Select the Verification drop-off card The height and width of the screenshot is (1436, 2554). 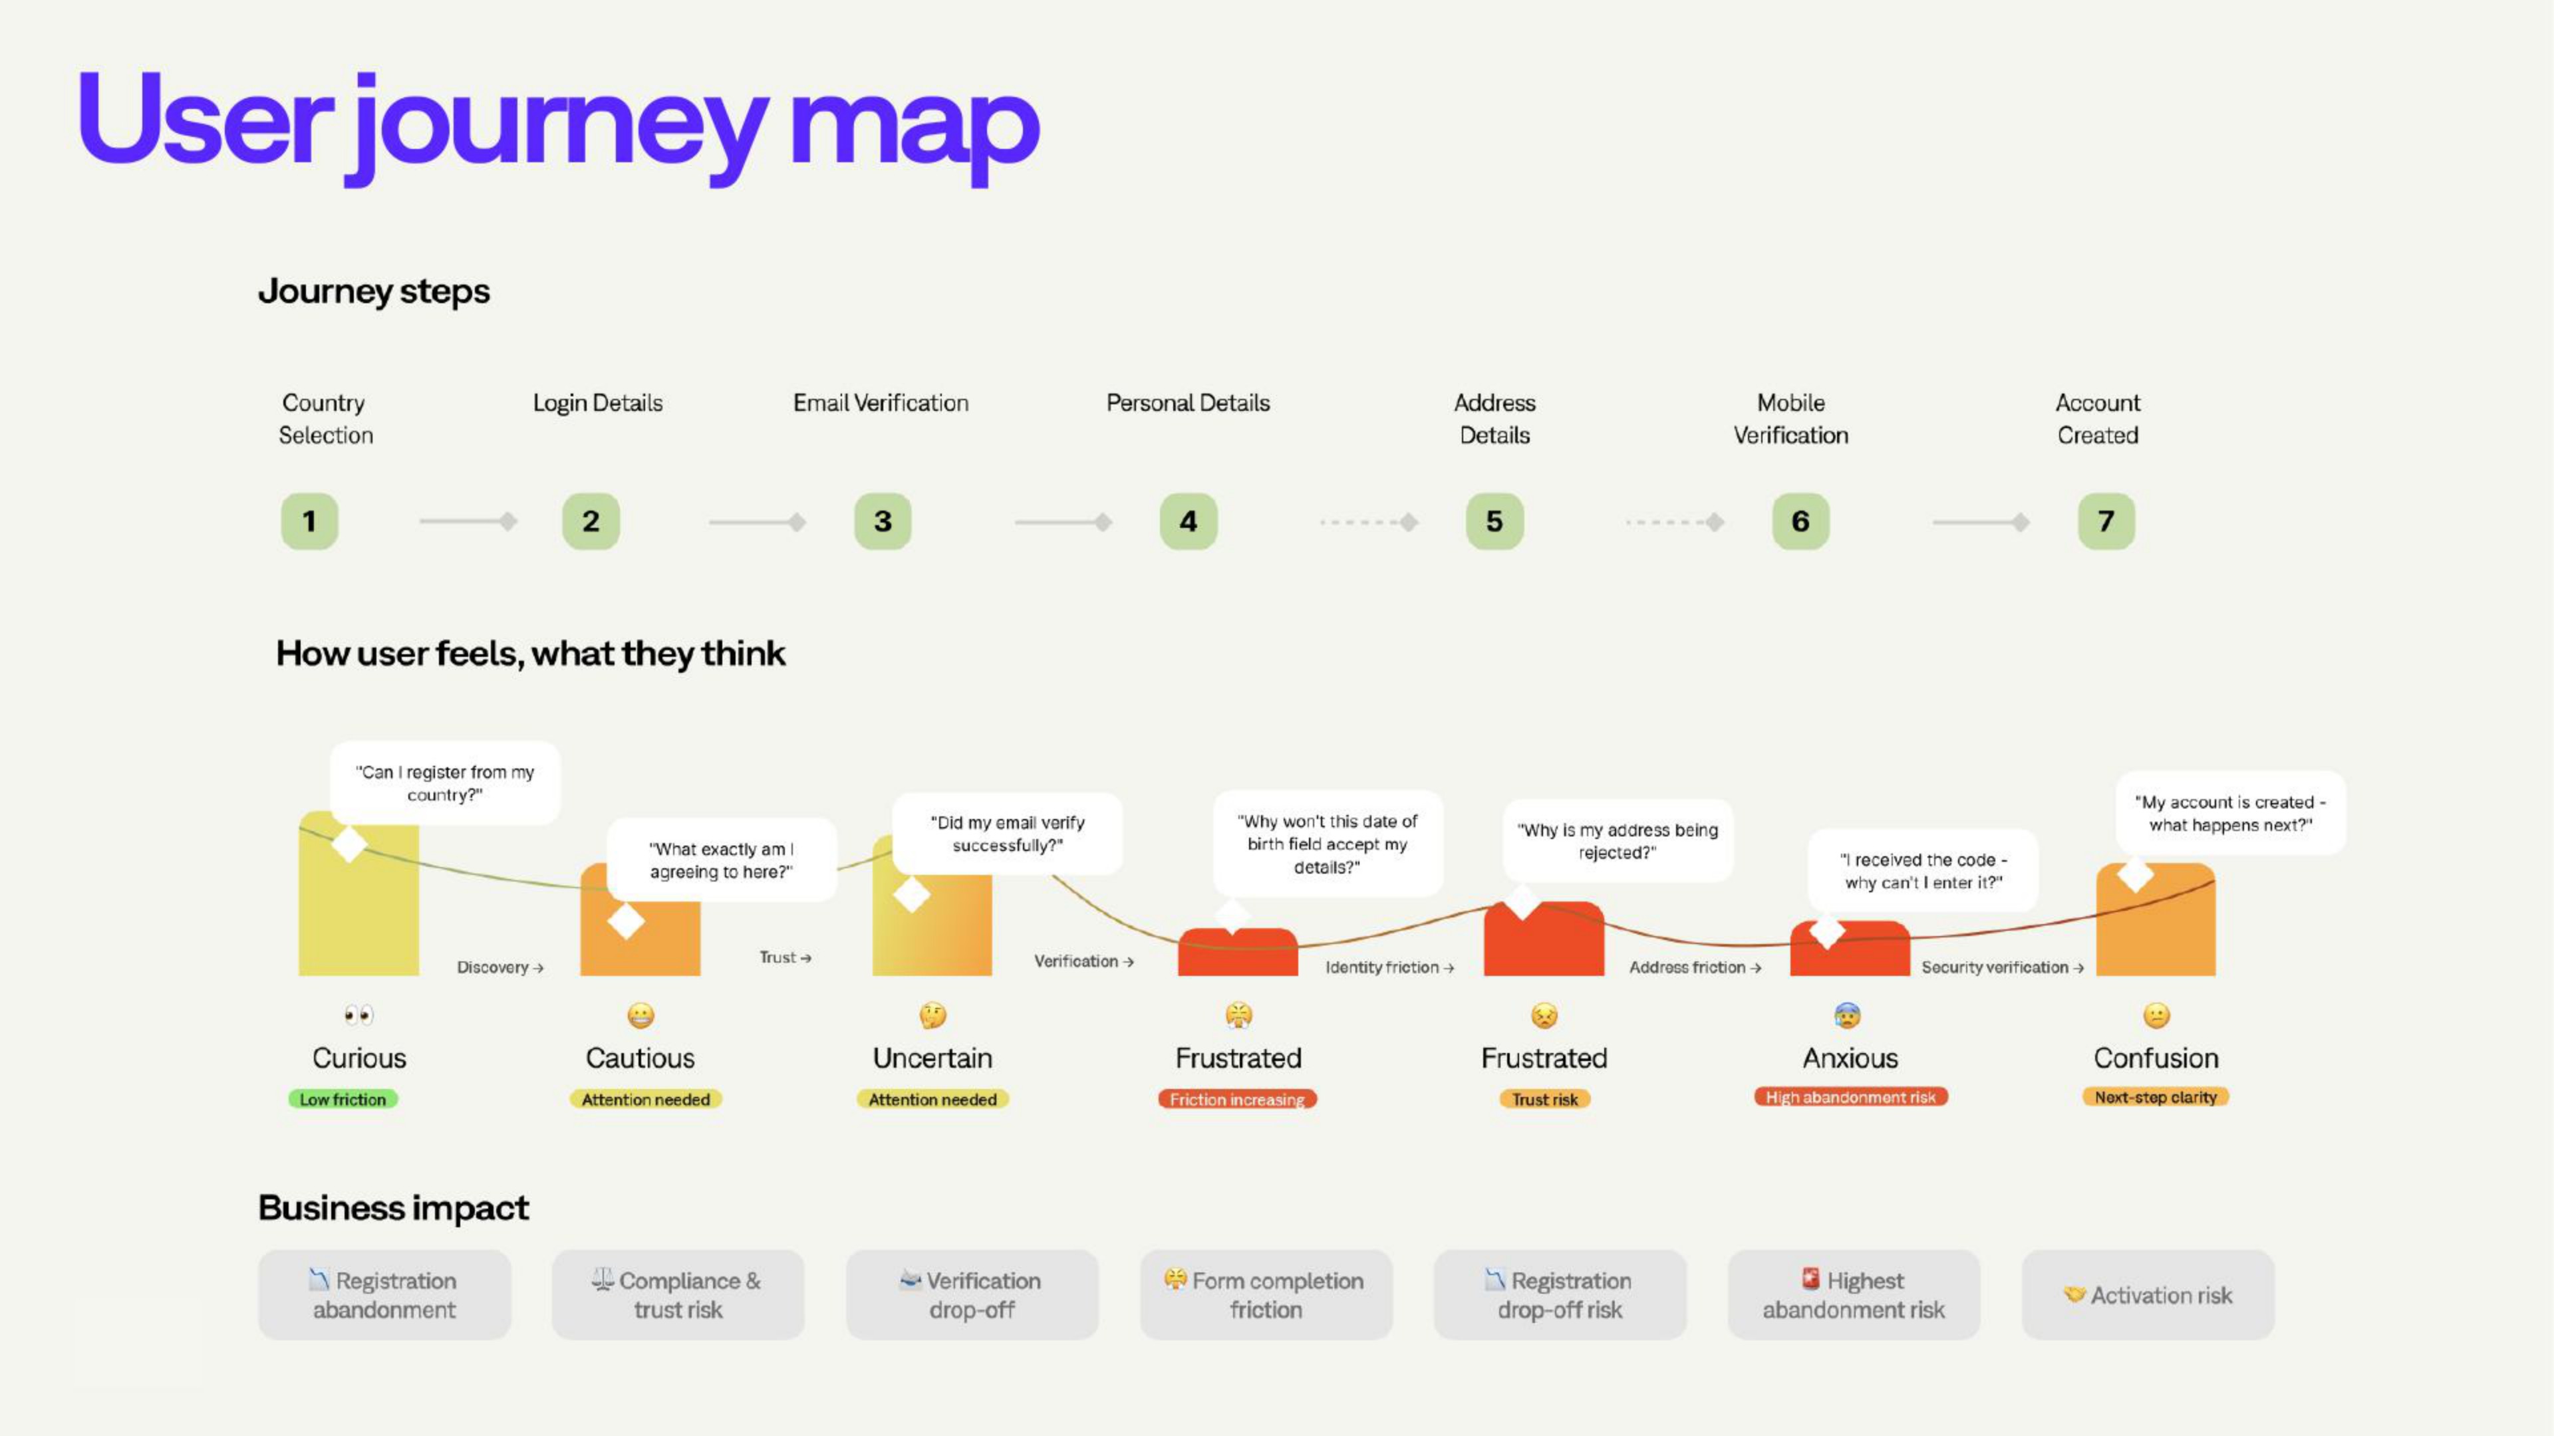[x=972, y=1294]
